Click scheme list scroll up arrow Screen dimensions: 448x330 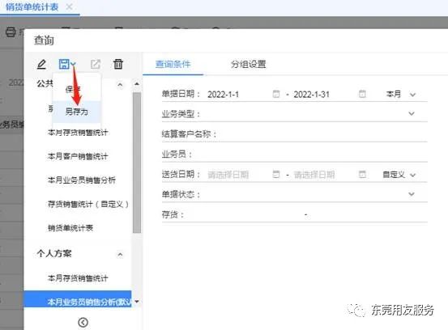click(137, 84)
